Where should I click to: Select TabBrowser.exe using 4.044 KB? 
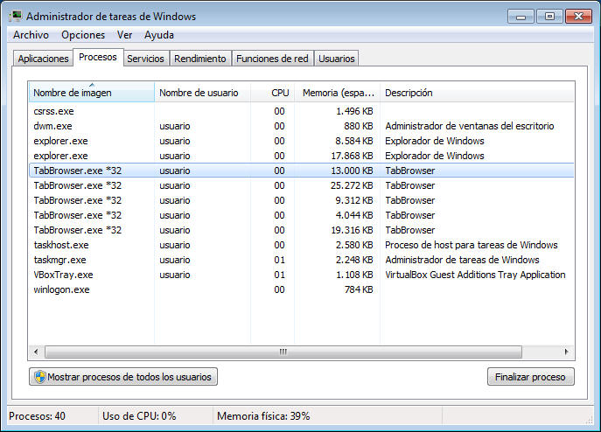pyautogui.click(x=301, y=215)
